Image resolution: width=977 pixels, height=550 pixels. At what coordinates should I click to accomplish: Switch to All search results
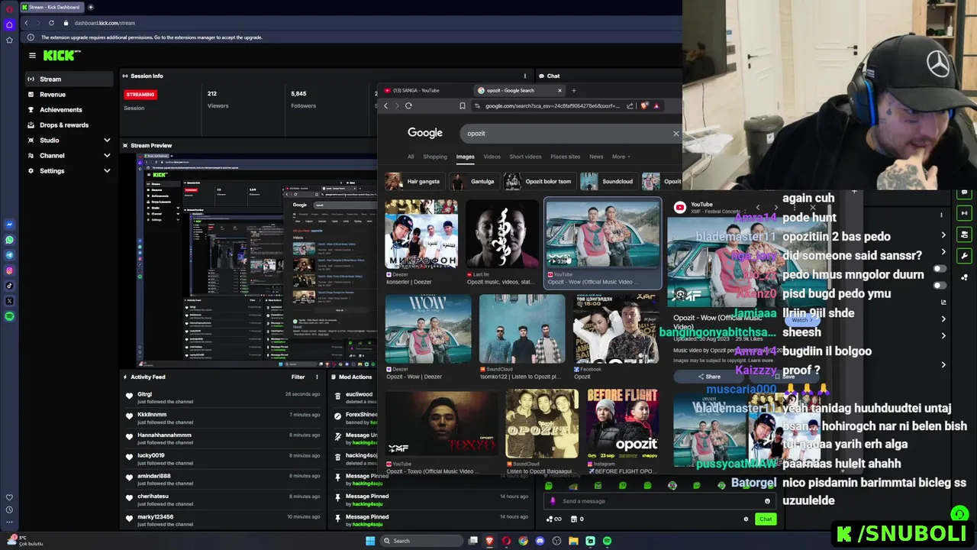[411, 157]
